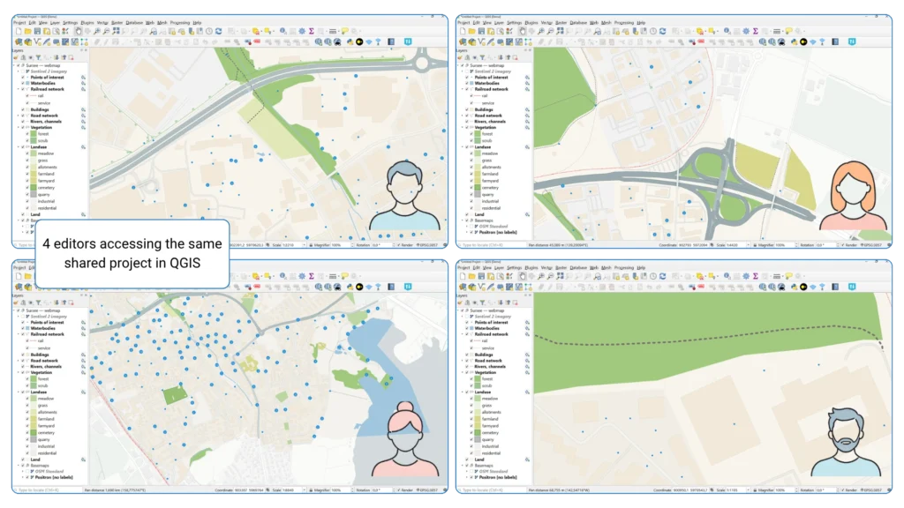Viewport: 904px width, 508px height.
Task: Click the Identify Features icon in top-right window
Action: pyautogui.click(x=725, y=31)
